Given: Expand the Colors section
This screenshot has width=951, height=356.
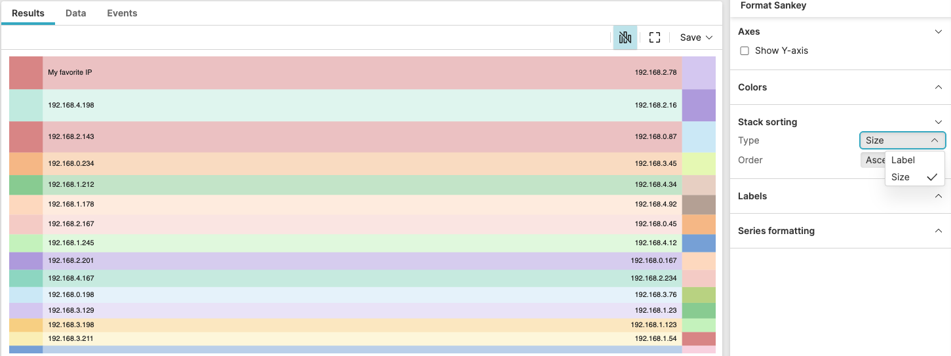Looking at the screenshot, I should [x=939, y=87].
